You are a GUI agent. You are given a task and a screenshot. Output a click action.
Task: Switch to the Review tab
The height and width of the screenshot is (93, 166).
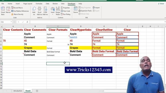(55, 4)
